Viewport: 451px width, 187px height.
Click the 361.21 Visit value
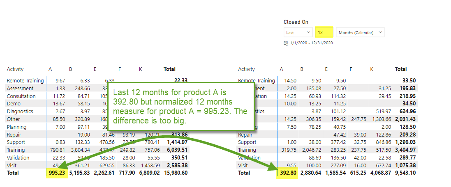[x=82, y=166]
